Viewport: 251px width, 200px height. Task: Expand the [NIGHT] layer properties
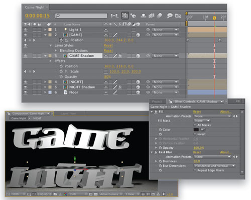click(45, 82)
